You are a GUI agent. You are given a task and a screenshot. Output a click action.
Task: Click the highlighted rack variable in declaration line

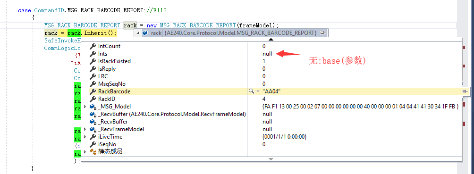coord(131,25)
